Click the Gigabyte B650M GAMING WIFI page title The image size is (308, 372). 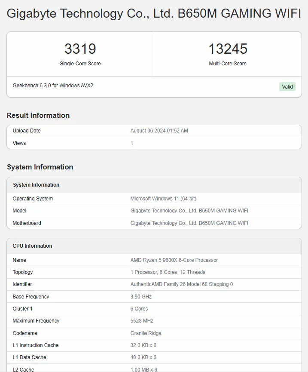coord(154,13)
